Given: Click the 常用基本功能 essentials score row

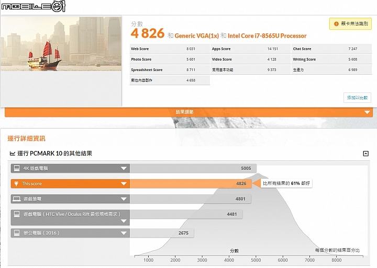Looking at the screenshot, I should click(x=250, y=70).
